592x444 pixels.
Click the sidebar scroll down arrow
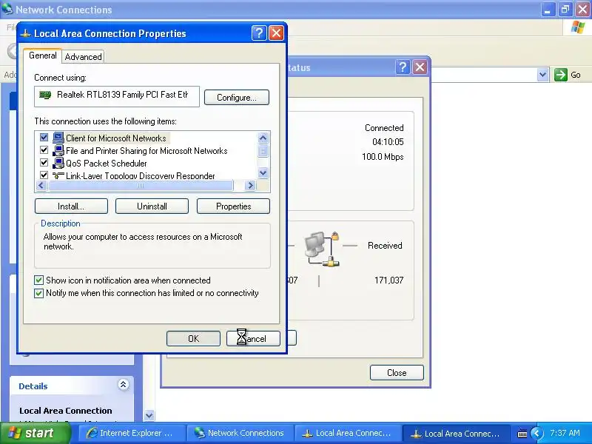[149, 416]
